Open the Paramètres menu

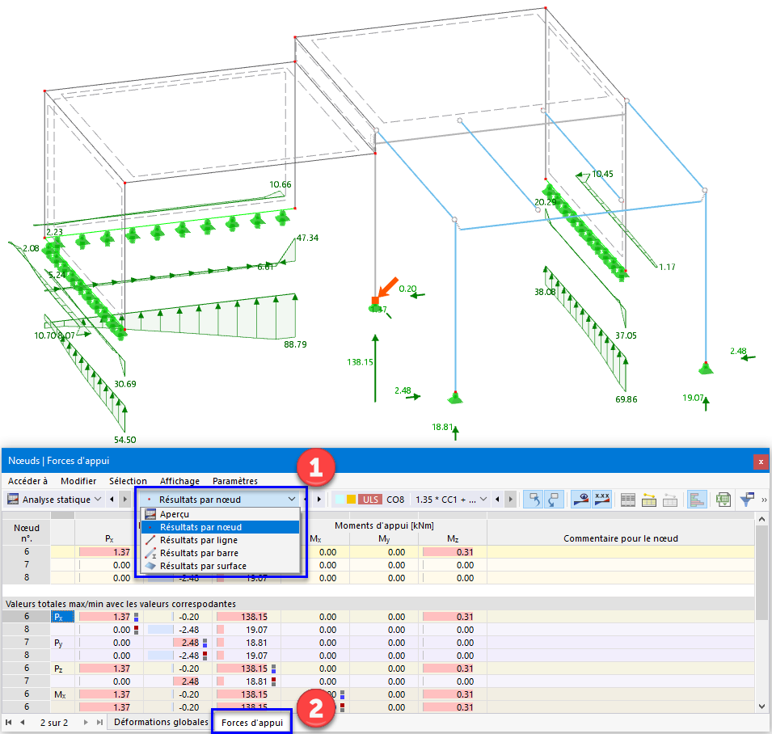coord(235,481)
